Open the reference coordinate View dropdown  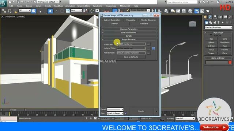pos(76,10)
